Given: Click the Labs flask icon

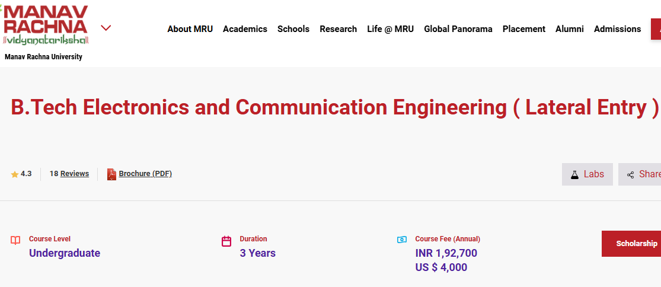Looking at the screenshot, I should pos(574,174).
